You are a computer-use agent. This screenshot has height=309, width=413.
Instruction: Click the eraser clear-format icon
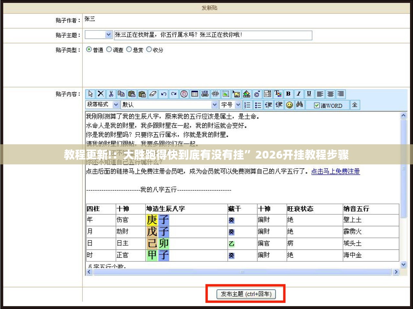coord(153,94)
